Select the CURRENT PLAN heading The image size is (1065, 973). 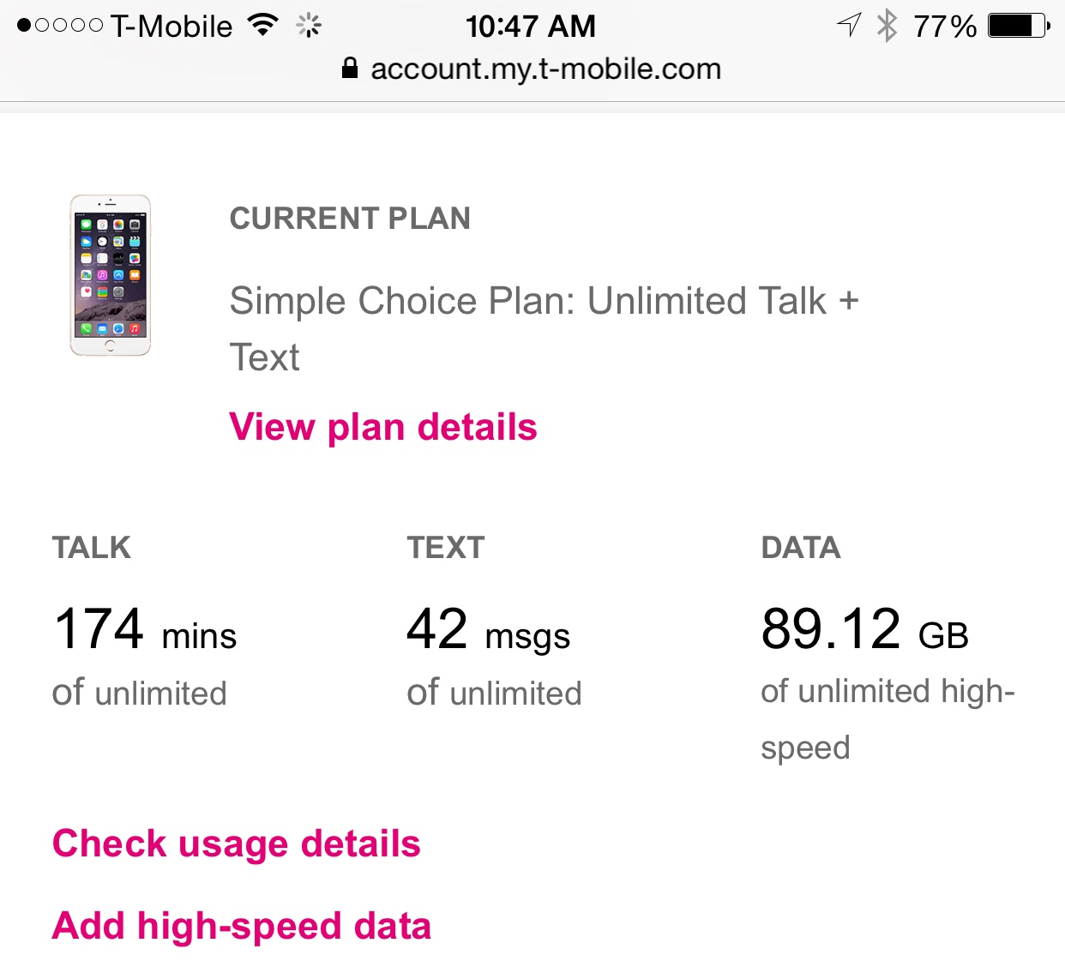[350, 219]
